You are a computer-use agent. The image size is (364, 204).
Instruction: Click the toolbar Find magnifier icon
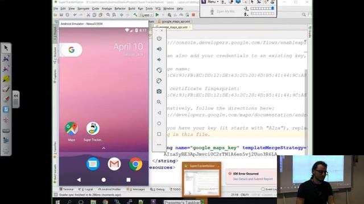click(108, 15)
